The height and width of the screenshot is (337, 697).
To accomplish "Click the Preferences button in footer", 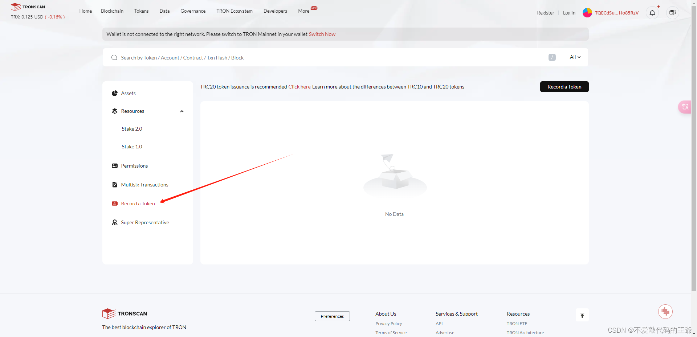I will [x=332, y=316].
